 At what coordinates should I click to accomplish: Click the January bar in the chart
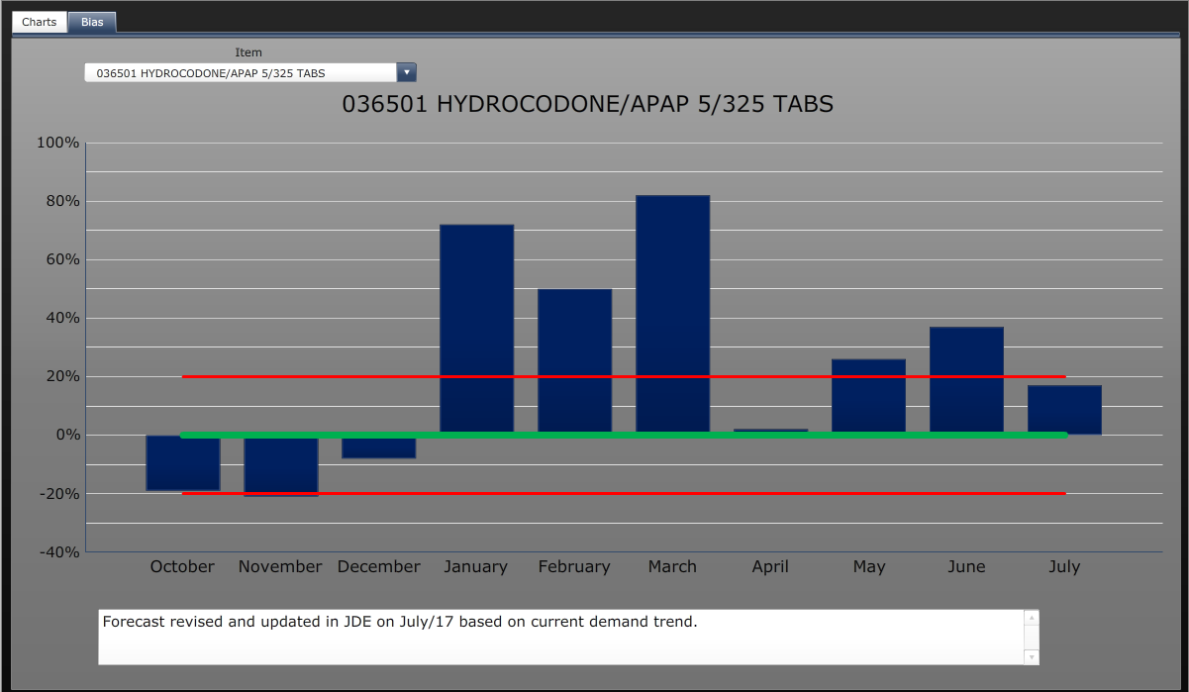pyautogui.click(x=476, y=327)
